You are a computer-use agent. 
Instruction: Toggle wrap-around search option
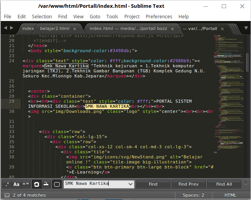37,184
